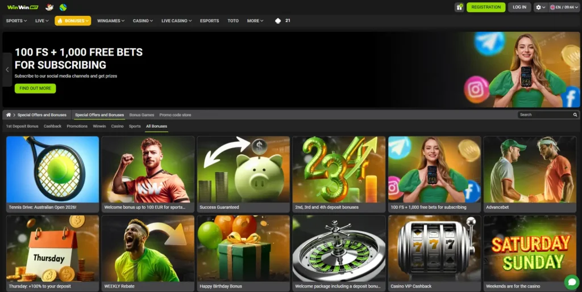This screenshot has width=582, height=292.
Task: Click the Telegram logo in the banner image
Action: click(489, 43)
